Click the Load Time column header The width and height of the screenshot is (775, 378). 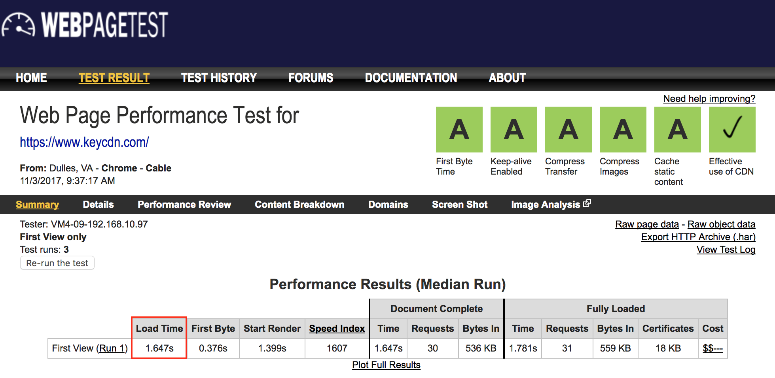coord(159,329)
